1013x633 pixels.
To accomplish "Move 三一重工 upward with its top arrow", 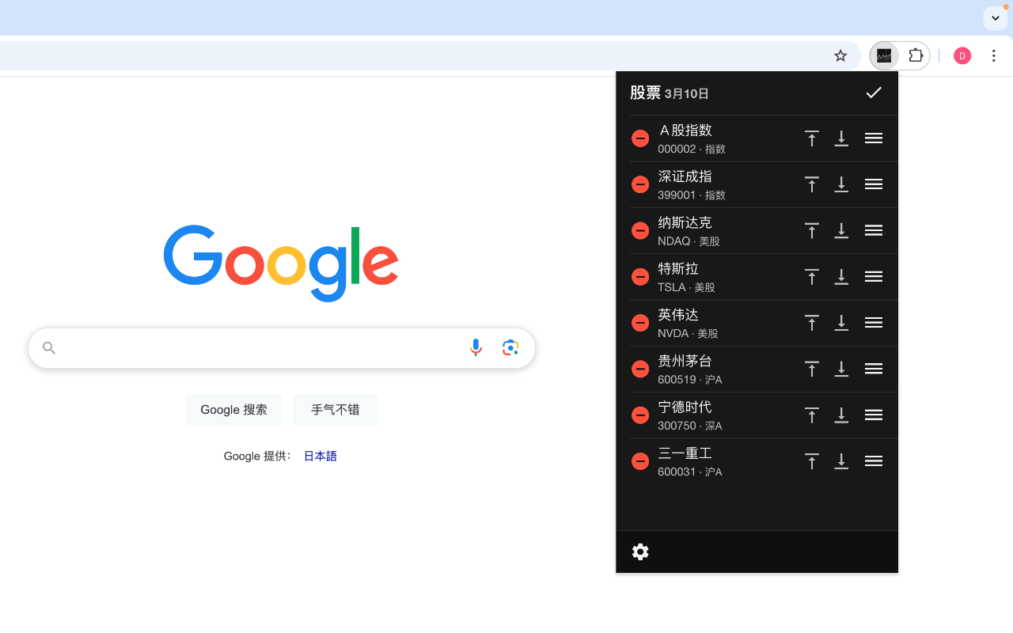I will pyautogui.click(x=811, y=461).
